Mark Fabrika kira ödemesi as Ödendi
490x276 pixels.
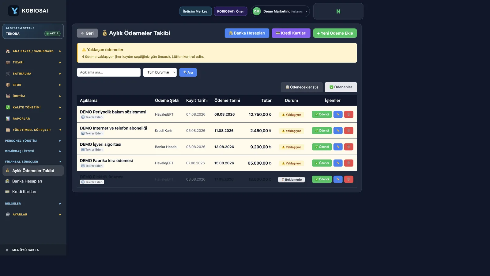[322, 163]
